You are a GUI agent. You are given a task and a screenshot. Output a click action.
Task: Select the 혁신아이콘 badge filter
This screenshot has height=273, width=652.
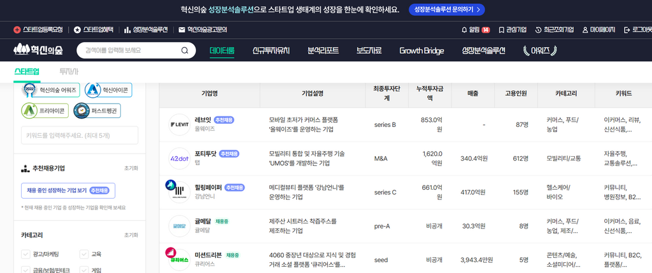[x=108, y=90]
